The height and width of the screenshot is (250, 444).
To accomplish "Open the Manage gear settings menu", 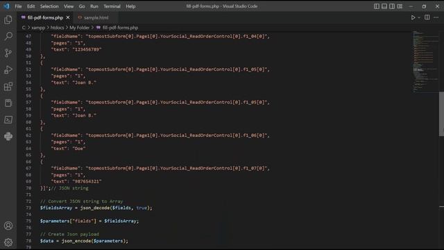I will click(8, 242).
